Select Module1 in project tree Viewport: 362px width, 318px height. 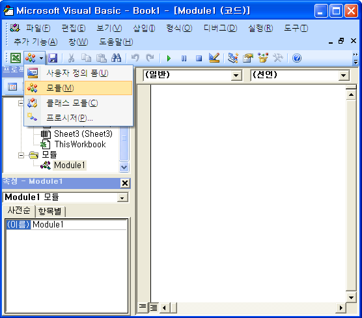pos(70,166)
